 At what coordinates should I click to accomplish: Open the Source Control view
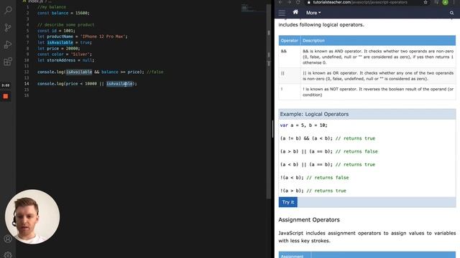(8, 27)
